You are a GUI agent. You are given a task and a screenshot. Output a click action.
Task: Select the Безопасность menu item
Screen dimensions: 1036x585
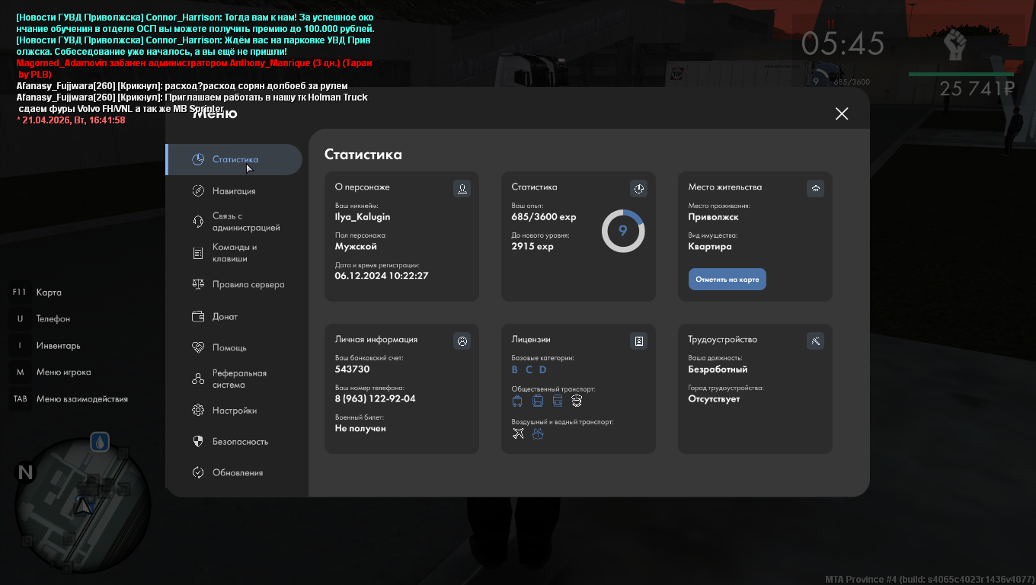[x=240, y=442]
